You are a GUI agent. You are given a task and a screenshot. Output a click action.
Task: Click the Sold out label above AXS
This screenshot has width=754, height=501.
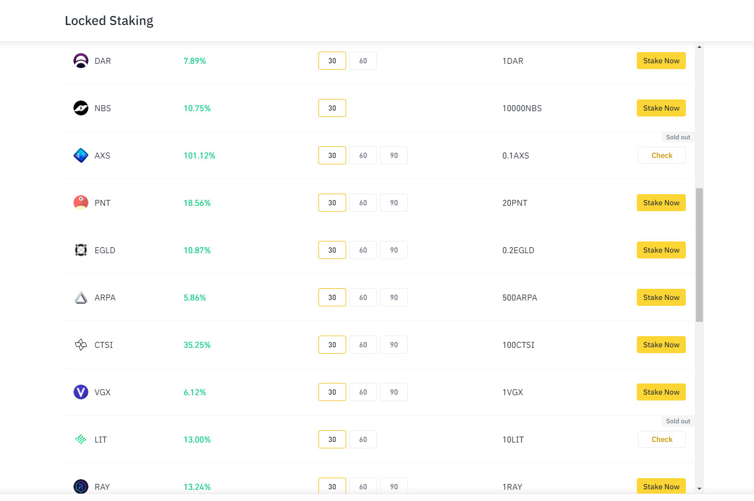pyautogui.click(x=678, y=137)
